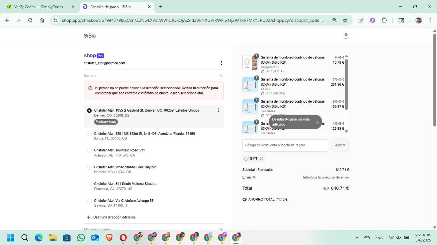437x245 pixels.
Task: Open File Explorer from taskbar
Action: pyautogui.click(x=53, y=238)
